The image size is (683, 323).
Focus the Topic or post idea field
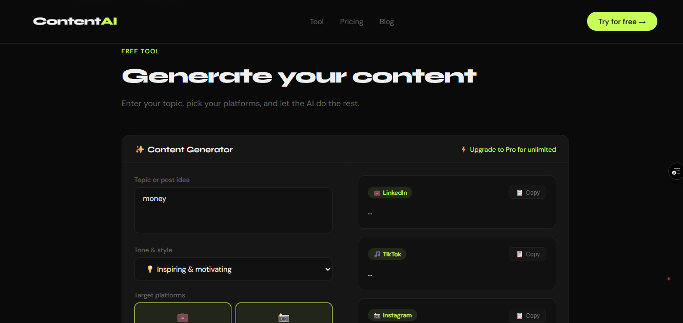233,210
